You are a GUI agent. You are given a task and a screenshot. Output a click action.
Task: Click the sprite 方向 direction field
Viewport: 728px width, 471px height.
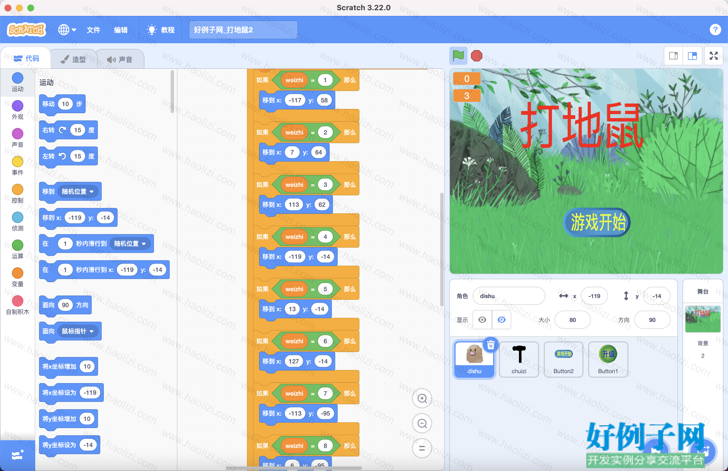652,320
